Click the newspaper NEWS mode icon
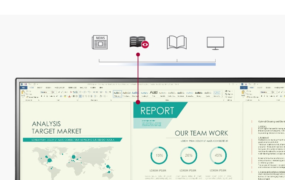 (x=99, y=43)
